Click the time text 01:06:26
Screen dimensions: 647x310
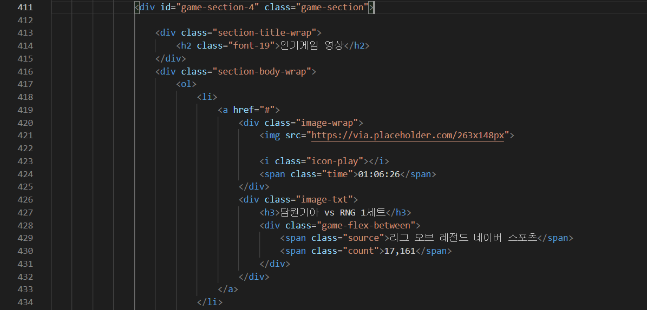(x=379, y=174)
